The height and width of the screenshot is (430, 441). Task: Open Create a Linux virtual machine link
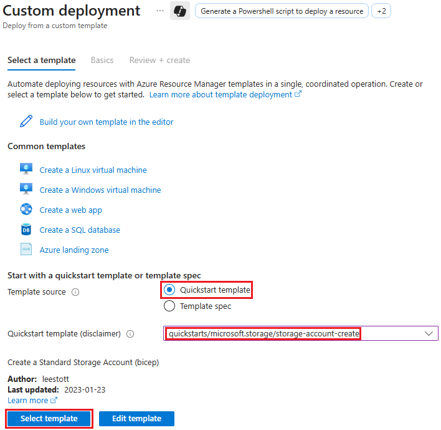click(x=93, y=170)
